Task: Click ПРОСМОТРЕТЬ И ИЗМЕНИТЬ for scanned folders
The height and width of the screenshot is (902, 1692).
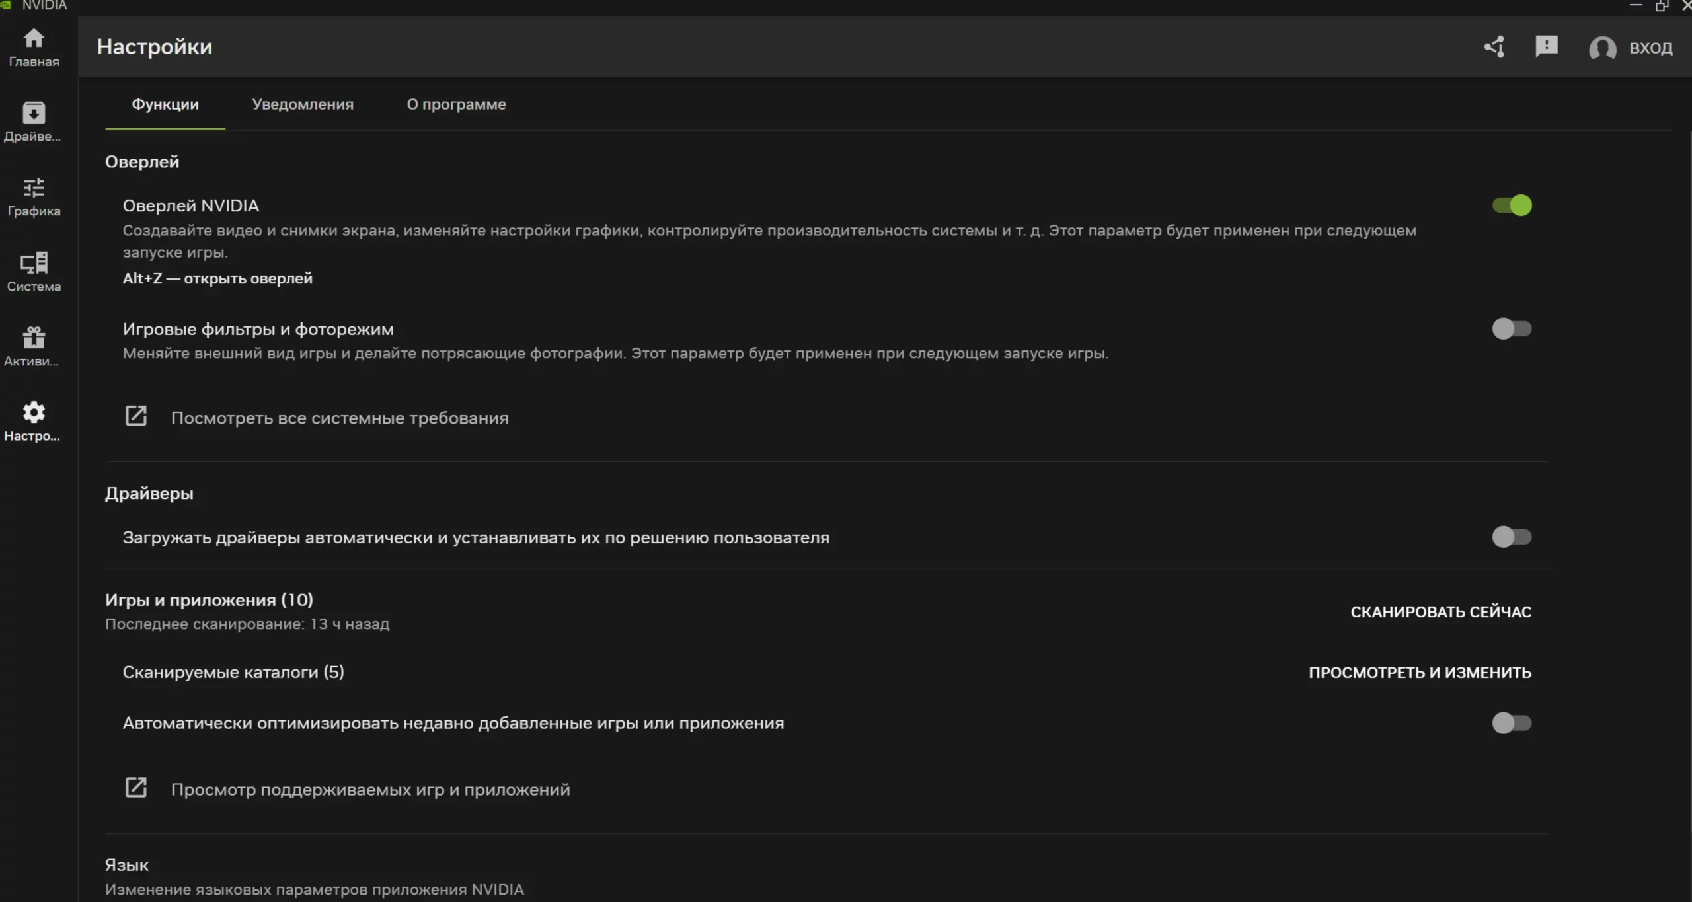Action: pos(1420,673)
